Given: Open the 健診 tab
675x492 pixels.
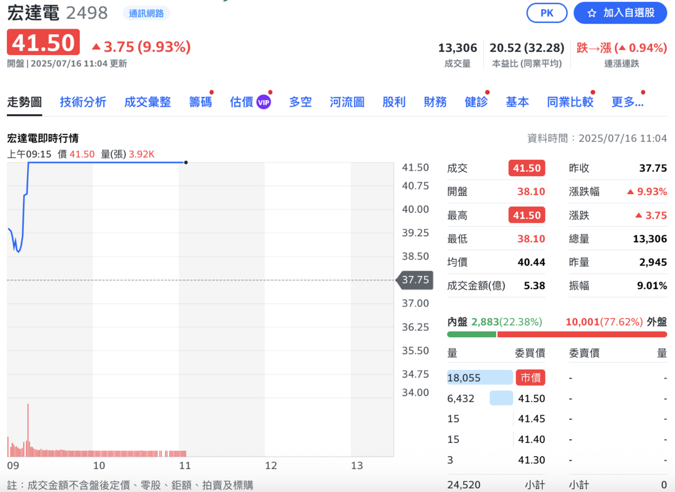Looking at the screenshot, I should pos(476,102).
